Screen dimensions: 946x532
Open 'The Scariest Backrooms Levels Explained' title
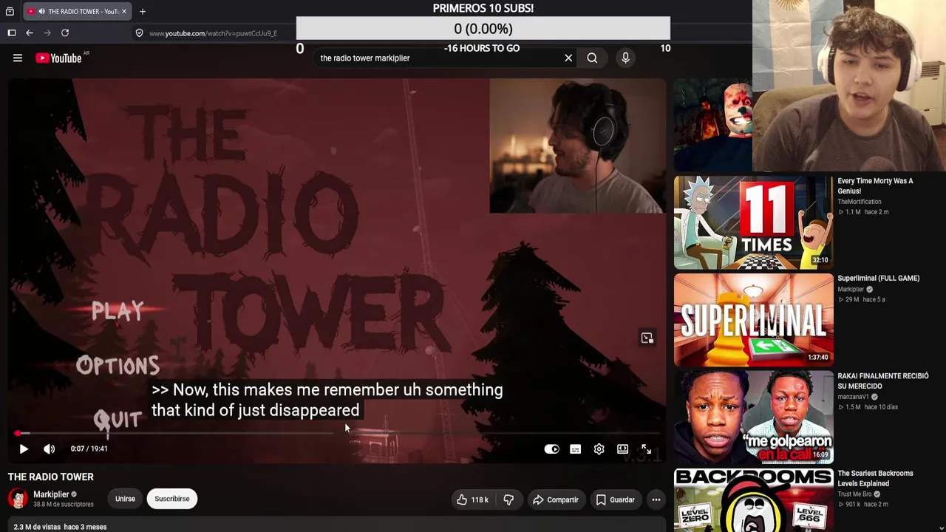pyautogui.click(x=875, y=478)
